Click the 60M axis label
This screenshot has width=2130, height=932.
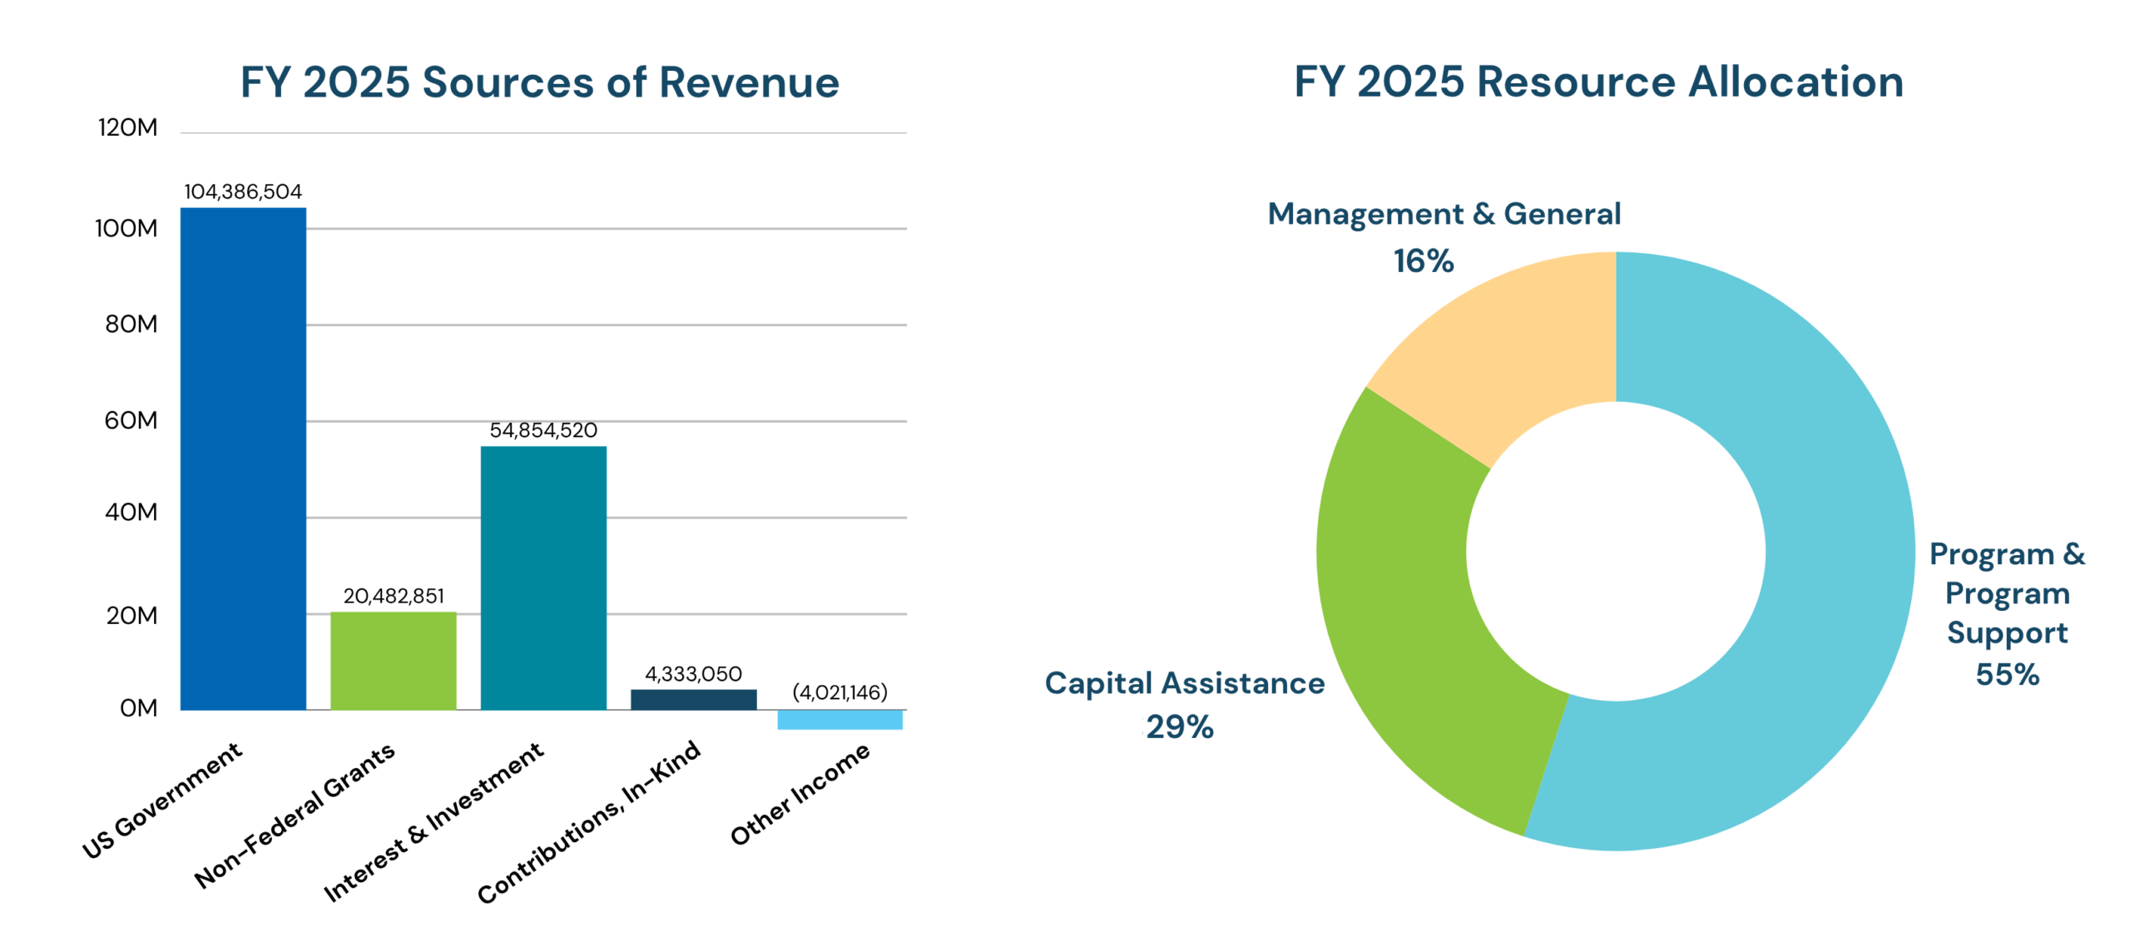(131, 420)
